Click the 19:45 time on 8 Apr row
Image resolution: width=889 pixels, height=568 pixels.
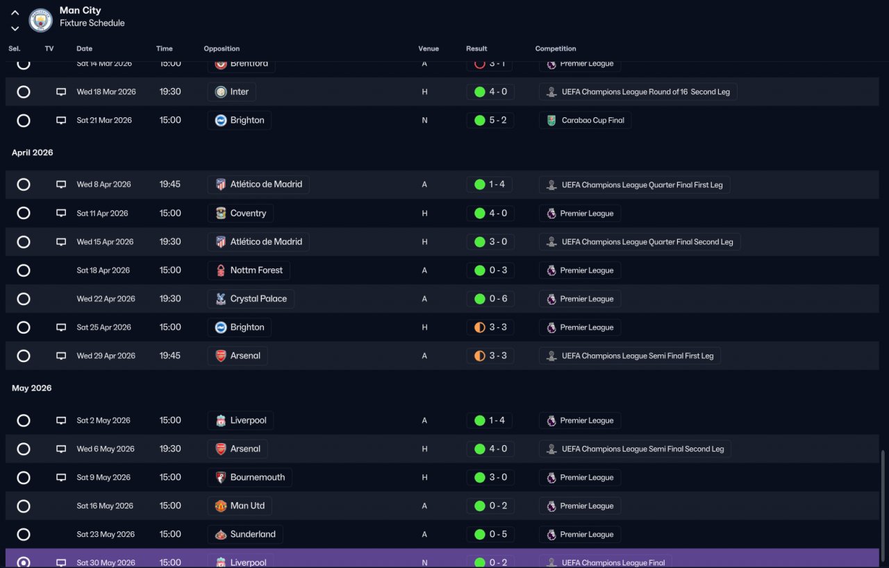coord(169,184)
